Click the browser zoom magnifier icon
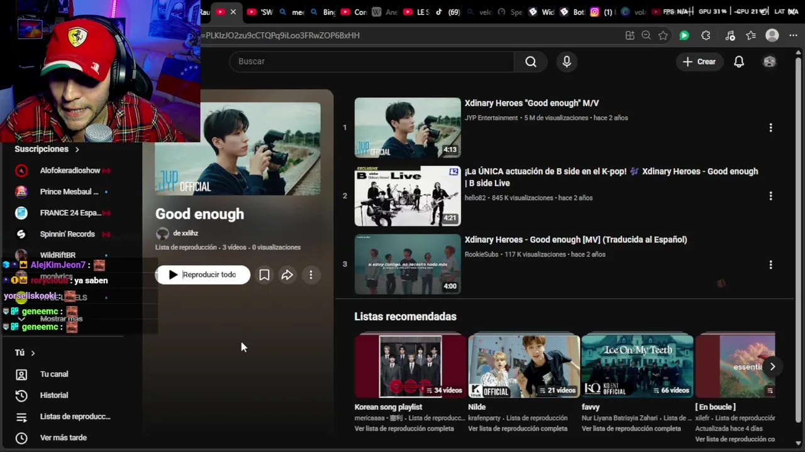805x452 pixels. click(x=646, y=36)
